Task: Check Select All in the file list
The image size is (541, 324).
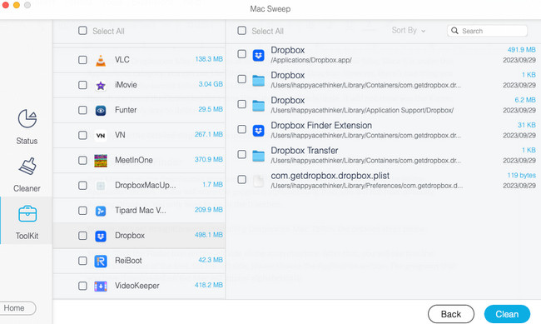Action: (x=242, y=31)
